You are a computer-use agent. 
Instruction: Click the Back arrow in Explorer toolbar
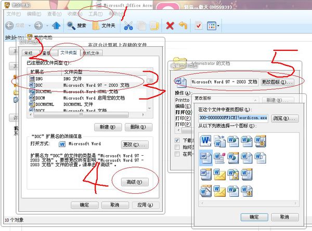coord(9,25)
